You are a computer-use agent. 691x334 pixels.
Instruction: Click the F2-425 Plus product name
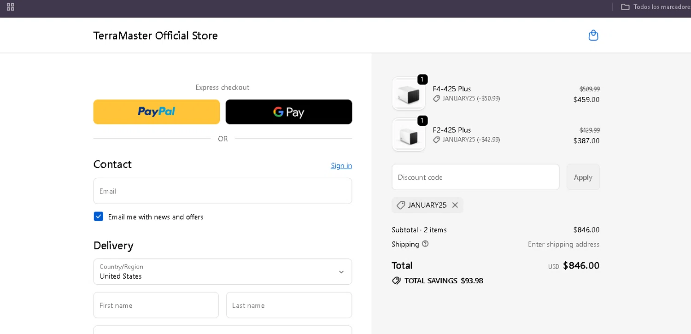(x=452, y=130)
